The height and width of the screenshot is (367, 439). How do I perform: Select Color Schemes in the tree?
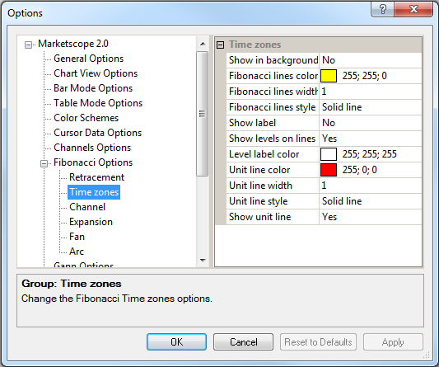tap(86, 118)
